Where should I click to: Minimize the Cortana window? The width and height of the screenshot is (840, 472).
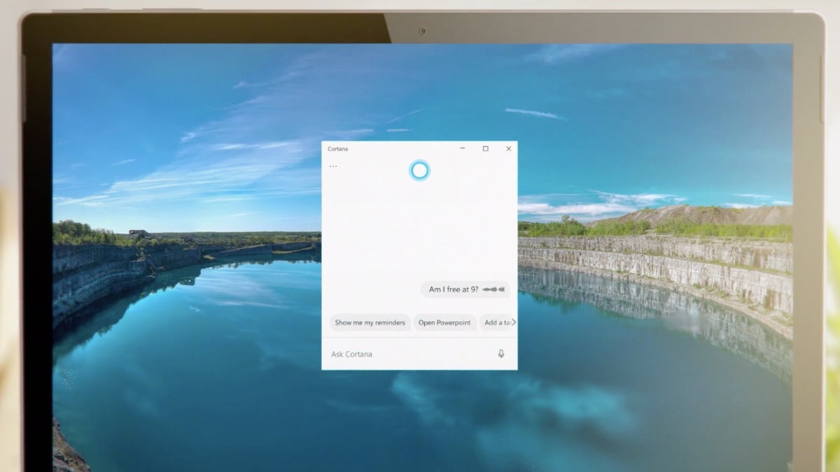click(462, 148)
